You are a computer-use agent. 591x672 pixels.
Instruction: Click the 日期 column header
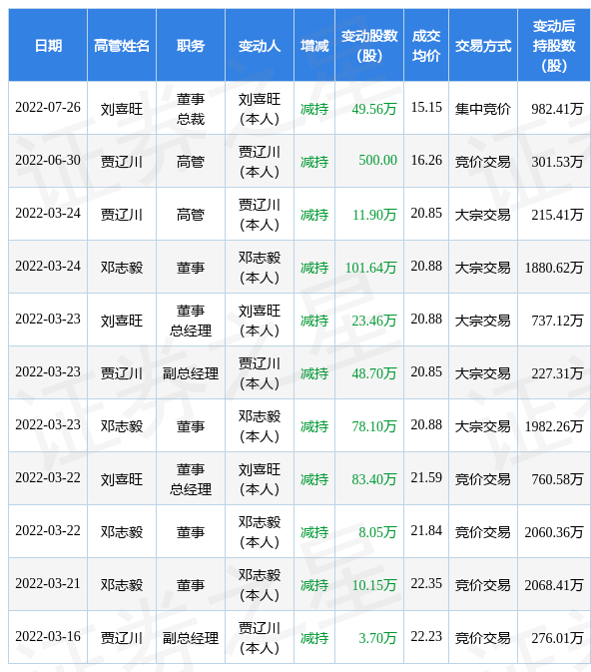click(48, 45)
